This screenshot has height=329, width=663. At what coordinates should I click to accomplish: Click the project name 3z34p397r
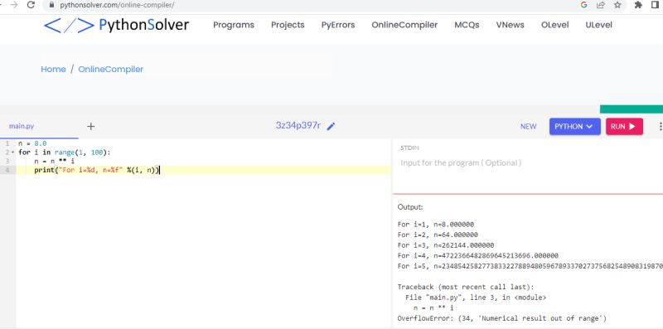[298, 126]
